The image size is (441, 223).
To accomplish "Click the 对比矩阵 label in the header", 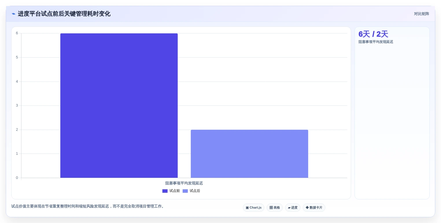I will tap(421, 14).
